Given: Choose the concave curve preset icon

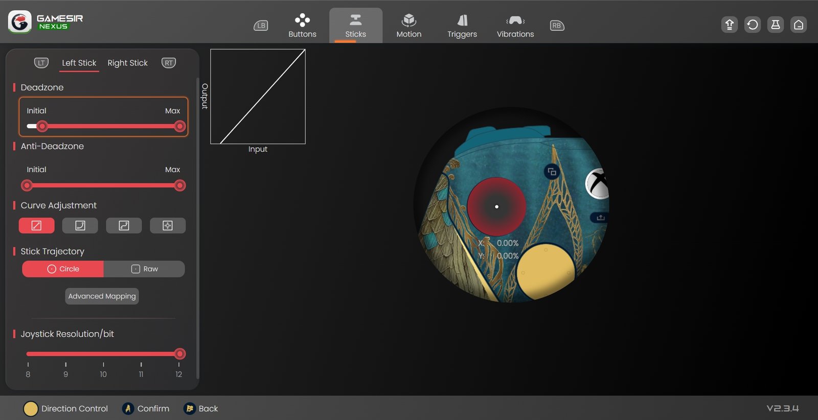Looking at the screenshot, I should coord(80,225).
